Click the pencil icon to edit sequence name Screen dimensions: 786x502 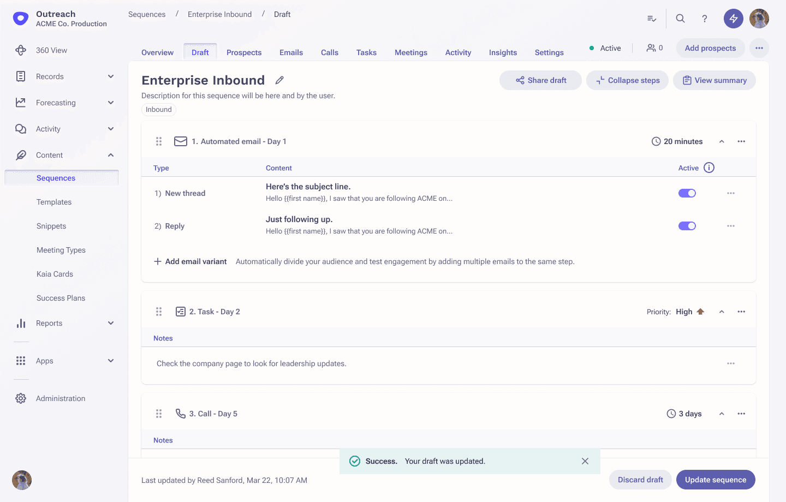click(x=279, y=80)
